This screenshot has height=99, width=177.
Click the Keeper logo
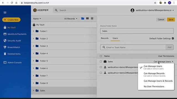(41, 10)
